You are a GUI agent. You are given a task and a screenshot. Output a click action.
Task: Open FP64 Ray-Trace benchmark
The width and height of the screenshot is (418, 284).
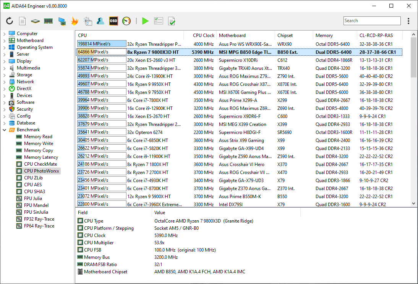(x=39, y=226)
